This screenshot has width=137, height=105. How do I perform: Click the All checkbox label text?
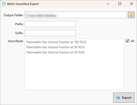(132, 41)
